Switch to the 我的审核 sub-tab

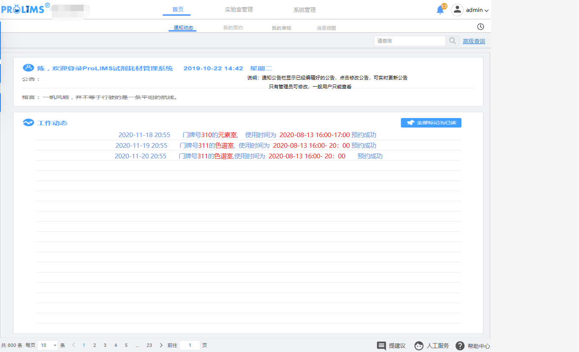(x=281, y=28)
